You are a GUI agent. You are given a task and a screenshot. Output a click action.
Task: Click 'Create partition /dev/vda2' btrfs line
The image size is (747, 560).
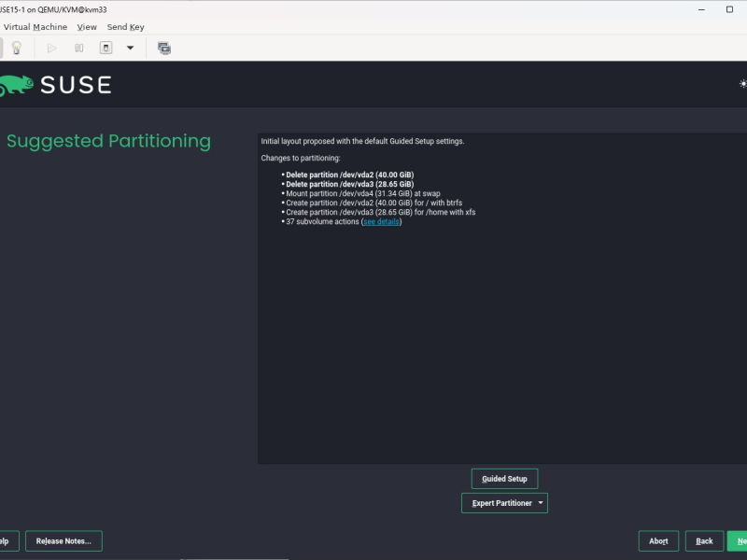pyautogui.click(x=374, y=203)
